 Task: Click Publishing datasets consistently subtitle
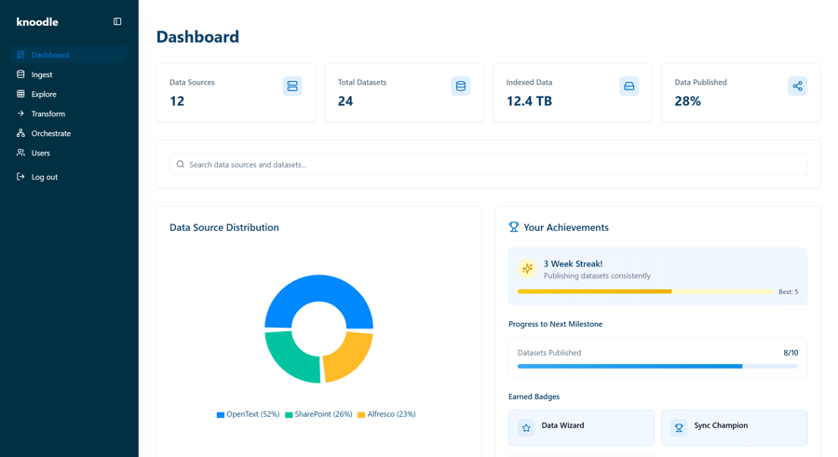597,276
